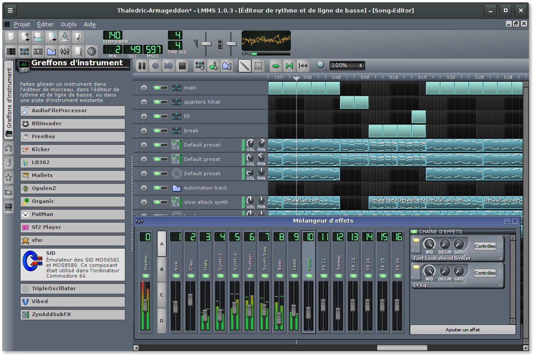
Task: Click the master volume slider handle
Action: coord(206,44)
